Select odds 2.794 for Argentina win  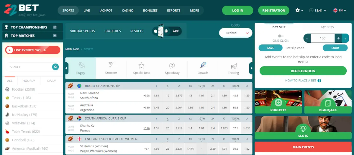click(179, 108)
